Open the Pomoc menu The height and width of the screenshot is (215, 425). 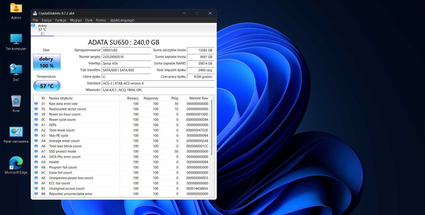[x=101, y=20]
